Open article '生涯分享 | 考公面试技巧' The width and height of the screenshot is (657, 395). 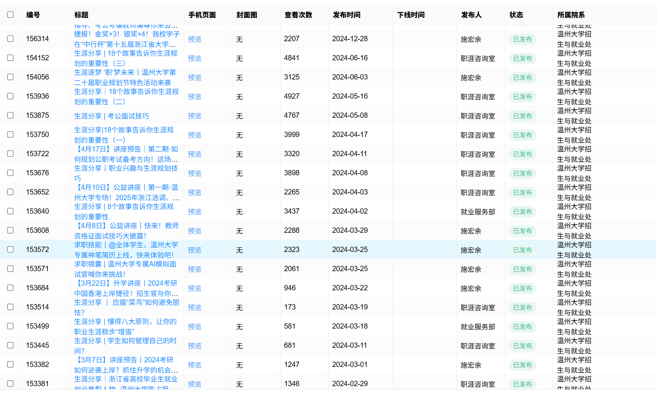111,116
